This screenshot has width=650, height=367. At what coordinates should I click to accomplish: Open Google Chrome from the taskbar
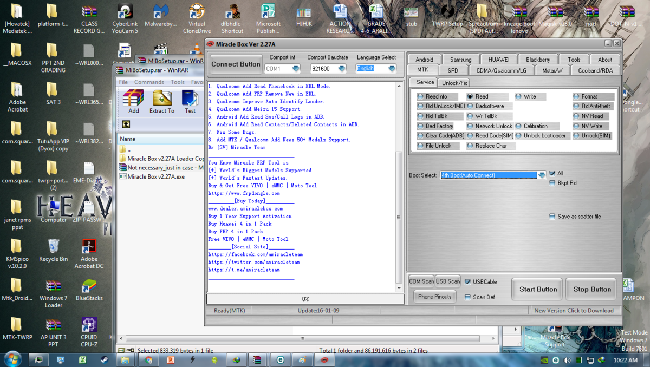148,359
